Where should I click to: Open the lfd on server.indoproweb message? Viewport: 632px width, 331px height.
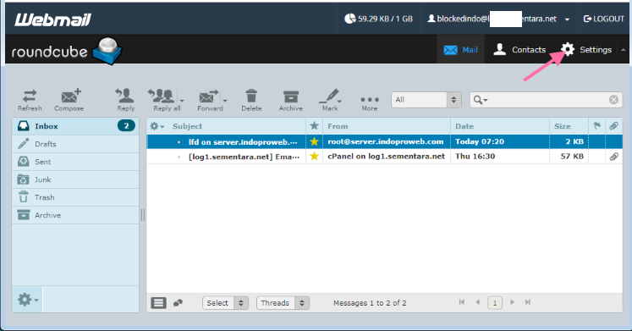pos(243,141)
